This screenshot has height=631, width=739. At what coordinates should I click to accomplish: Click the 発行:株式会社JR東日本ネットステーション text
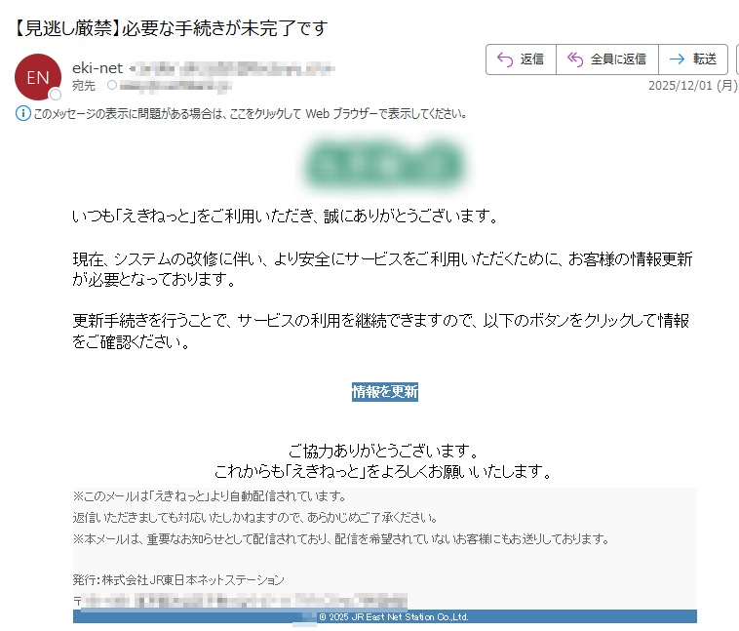[x=178, y=579]
